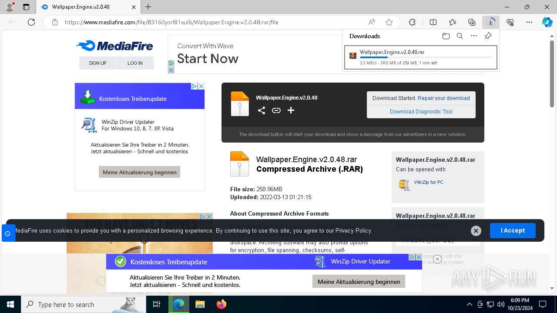Image resolution: width=557 pixels, height=313 pixels.
Task: Open the taskbar clock and date
Action: 520,304
